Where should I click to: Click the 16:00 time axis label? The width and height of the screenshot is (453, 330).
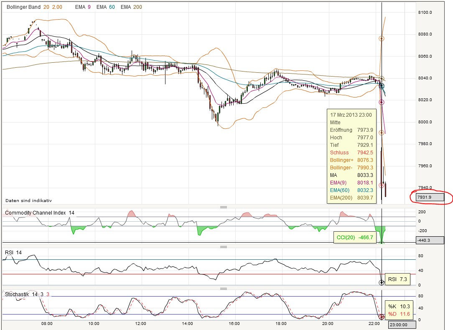click(x=234, y=323)
